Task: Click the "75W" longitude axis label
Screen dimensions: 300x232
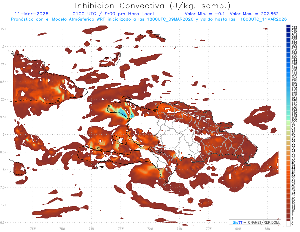Action: 62,228
